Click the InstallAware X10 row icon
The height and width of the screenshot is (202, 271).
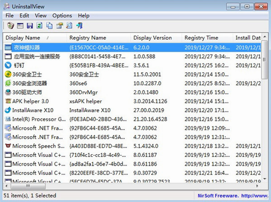8,110
